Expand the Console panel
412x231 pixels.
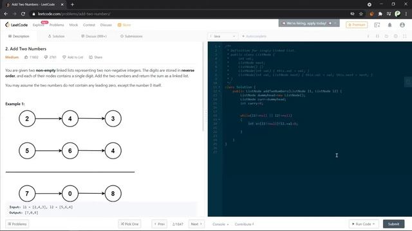pos(220,224)
